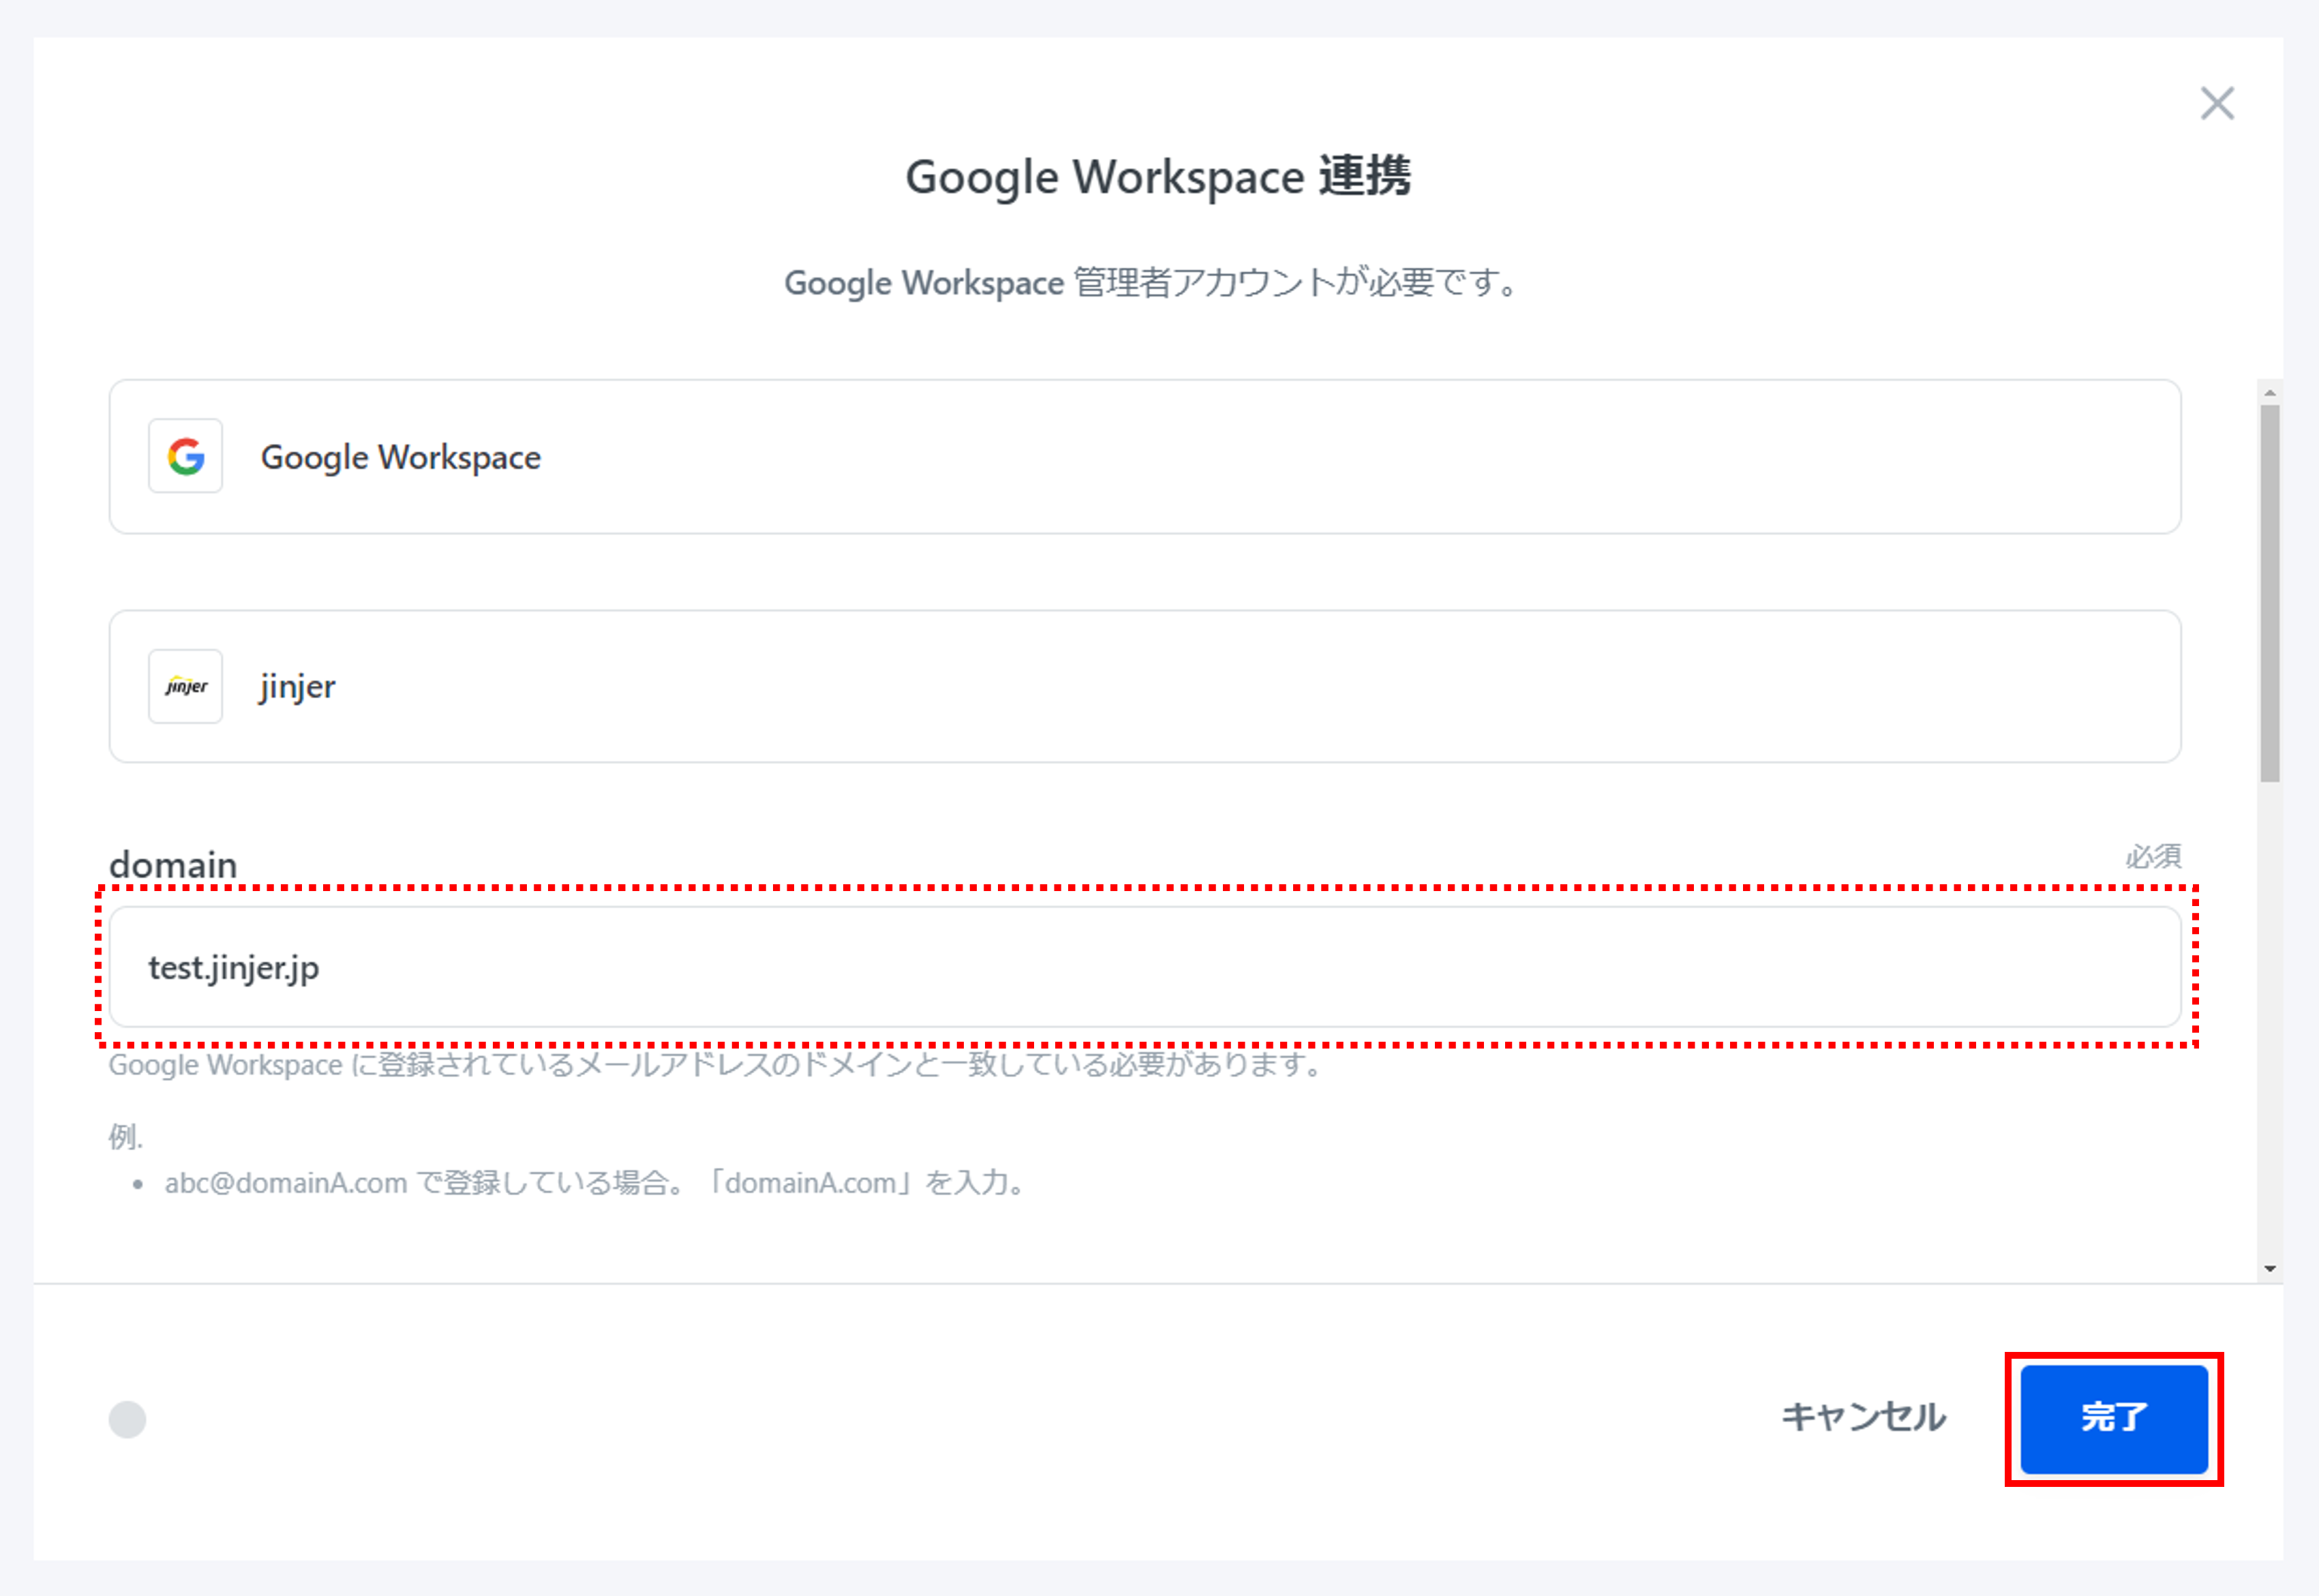Click the Google "G" logo icon
Screen dimensions: 2319x1596
point(185,457)
